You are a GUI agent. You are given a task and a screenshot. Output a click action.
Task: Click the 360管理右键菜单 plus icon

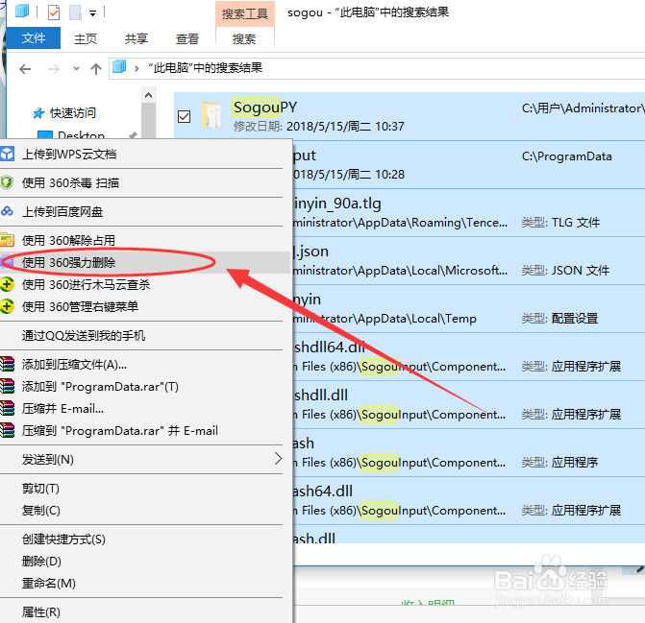7,306
